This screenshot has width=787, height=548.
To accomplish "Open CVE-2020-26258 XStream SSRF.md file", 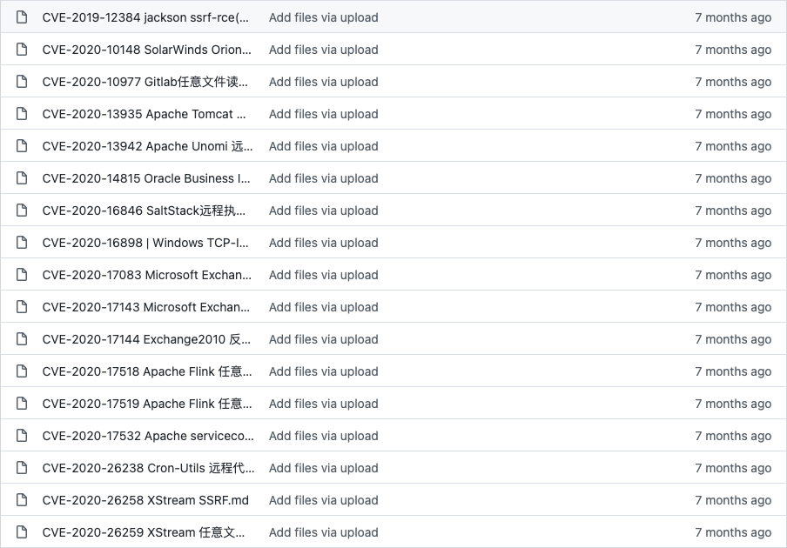I will pos(145,500).
